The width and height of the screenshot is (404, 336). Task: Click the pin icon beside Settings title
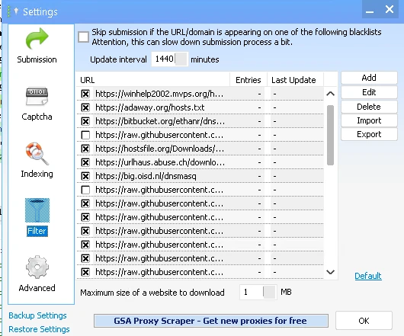point(16,11)
